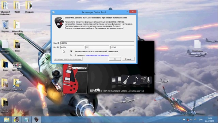218x123 pixels.
Task: Toggle the license agreement acceptance checkbox
Action: click(71, 55)
